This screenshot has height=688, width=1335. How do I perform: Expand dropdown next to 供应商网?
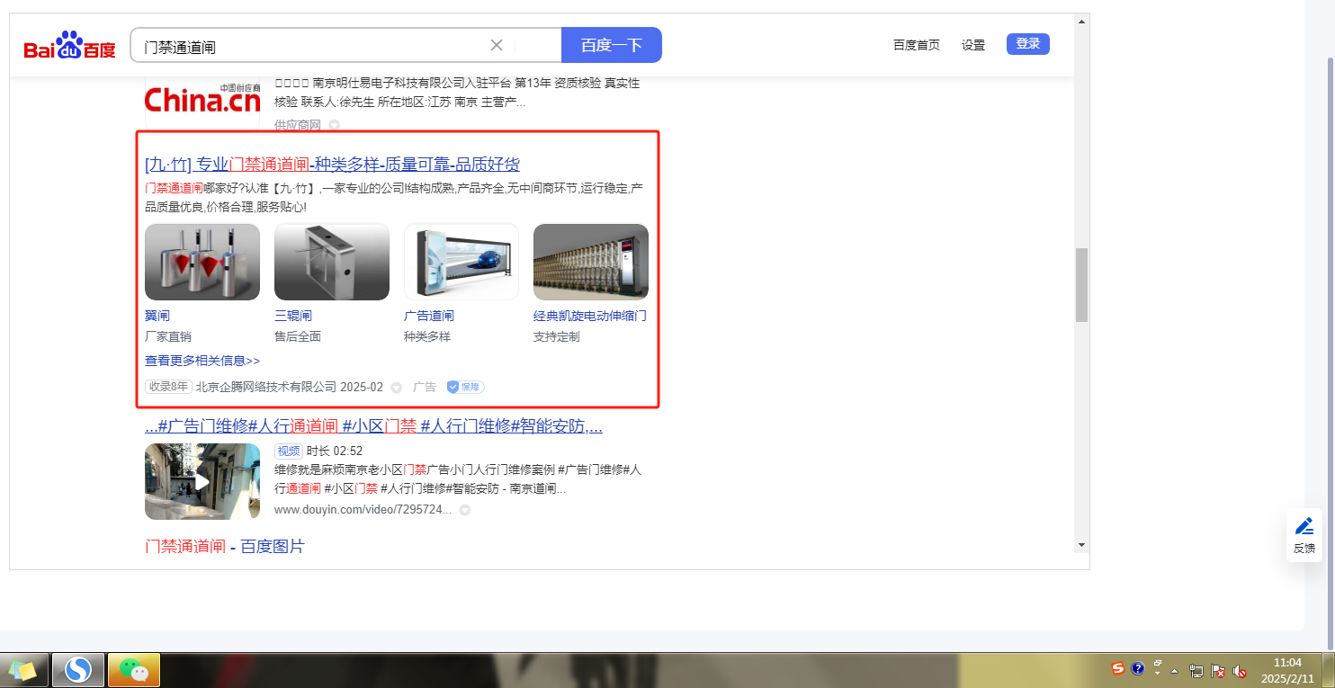click(334, 125)
